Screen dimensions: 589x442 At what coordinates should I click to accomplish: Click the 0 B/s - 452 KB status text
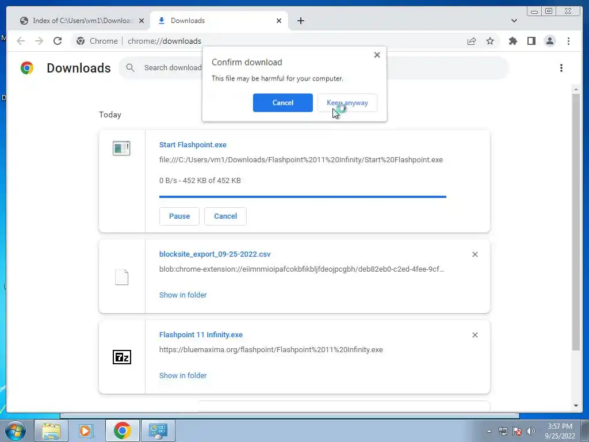click(200, 180)
